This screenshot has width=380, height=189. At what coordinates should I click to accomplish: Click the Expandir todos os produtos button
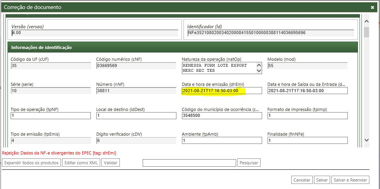(31, 163)
